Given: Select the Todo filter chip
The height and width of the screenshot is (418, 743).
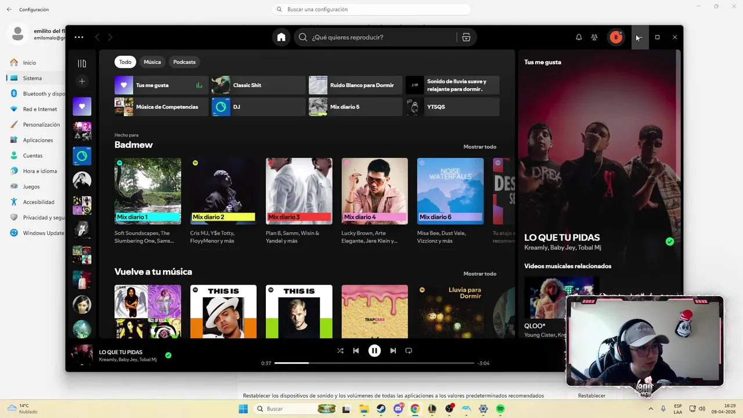Looking at the screenshot, I should [125, 62].
